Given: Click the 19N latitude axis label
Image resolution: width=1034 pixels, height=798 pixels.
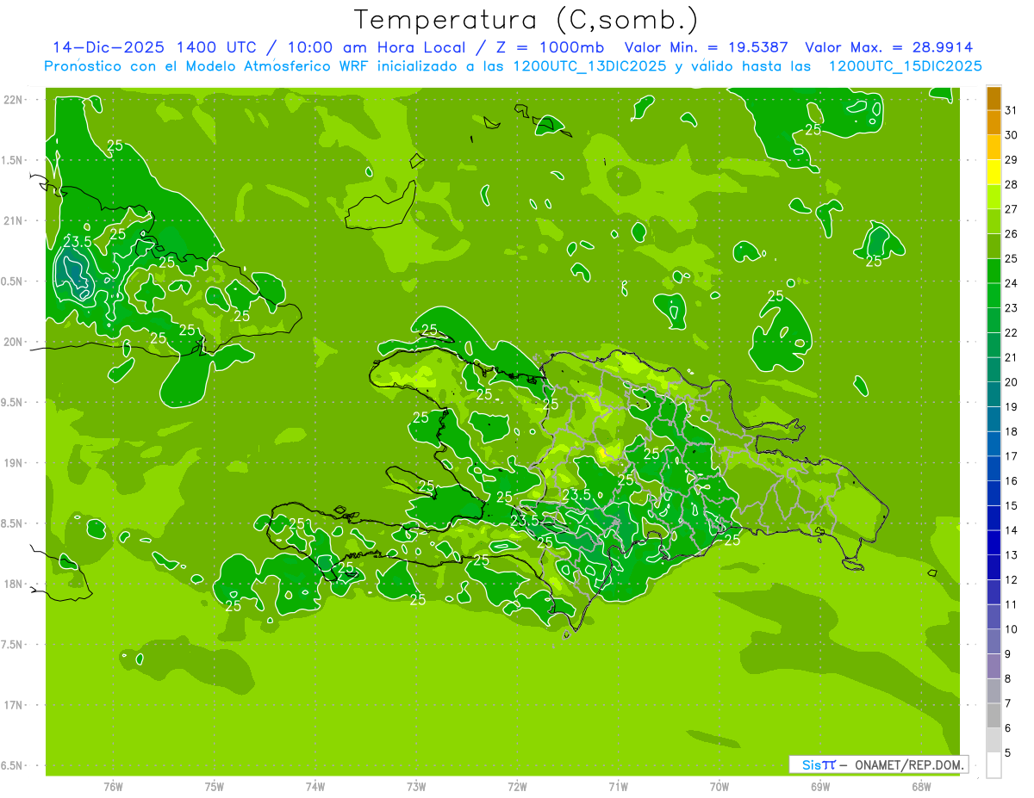Looking at the screenshot, I should pos(15,463).
